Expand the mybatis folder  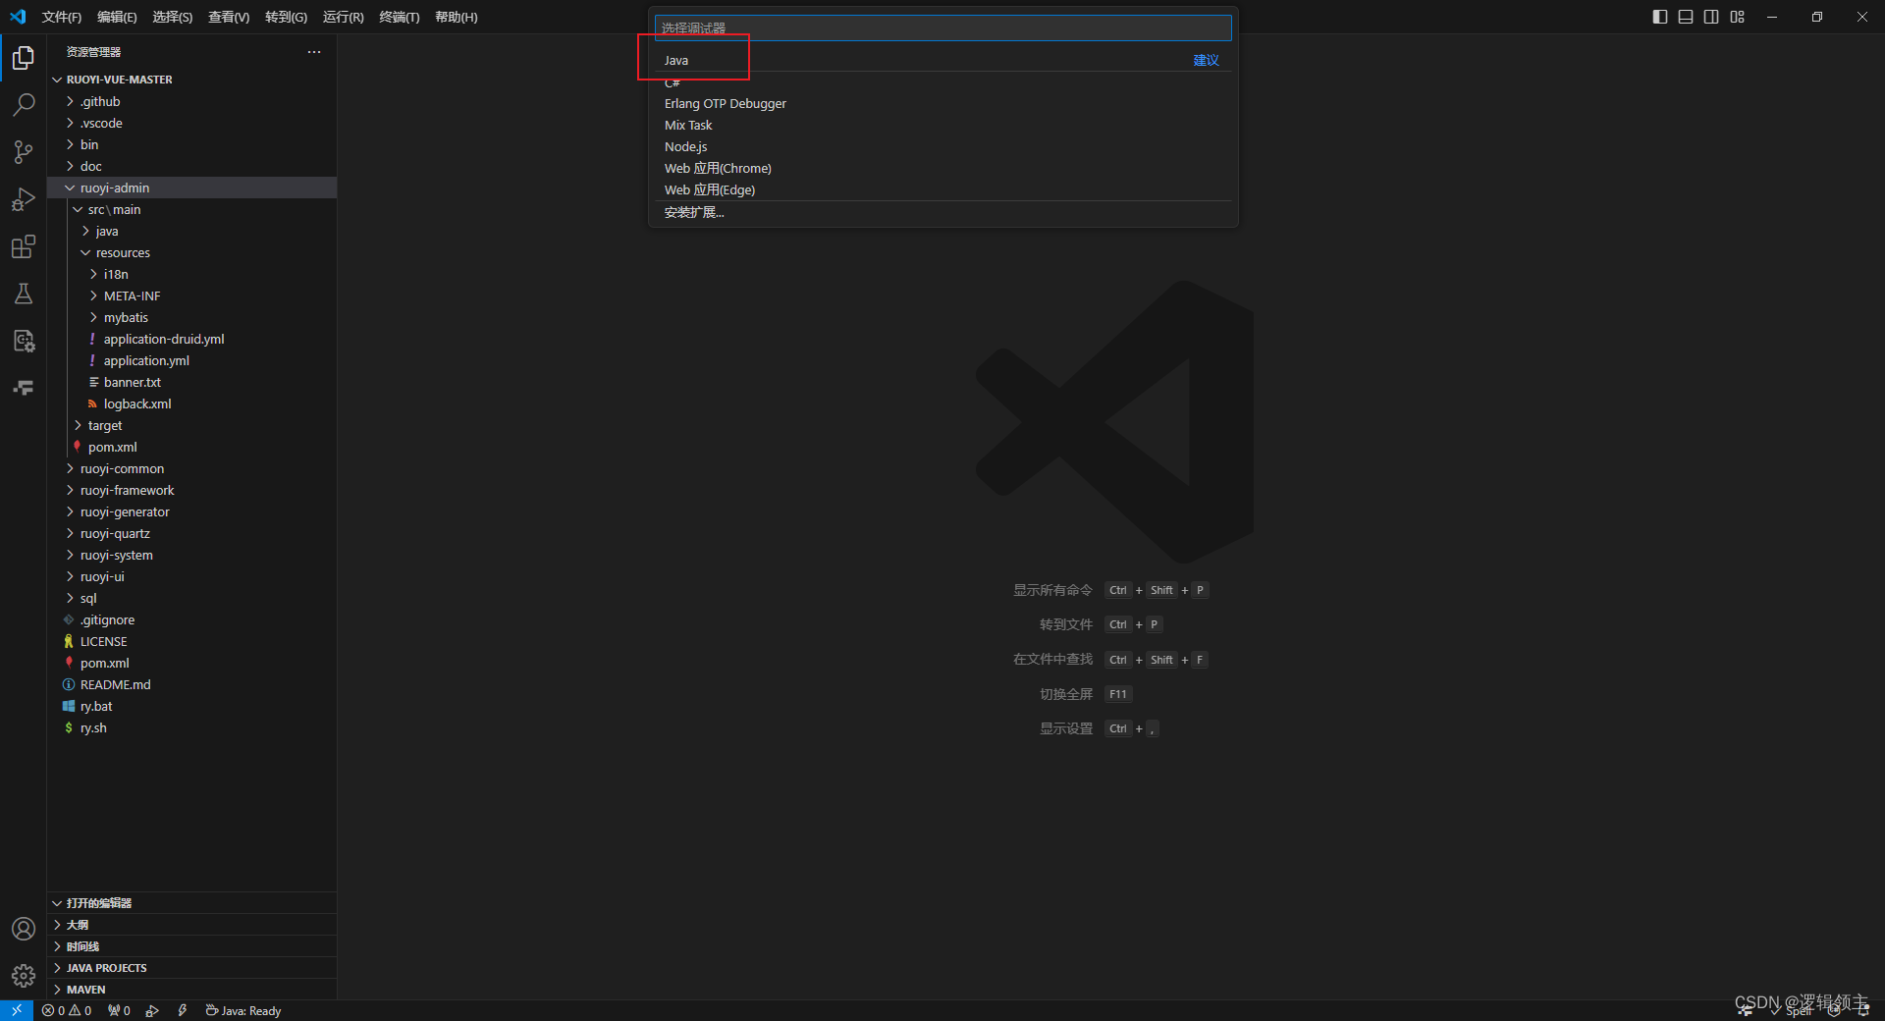192,317
